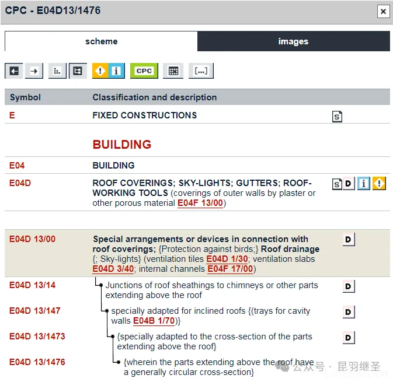Click the back arrow navigation icon
Viewport: 393px width, 382px height.
[x=14, y=71]
